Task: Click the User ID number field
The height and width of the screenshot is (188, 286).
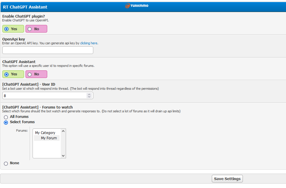Action: pos(48,96)
